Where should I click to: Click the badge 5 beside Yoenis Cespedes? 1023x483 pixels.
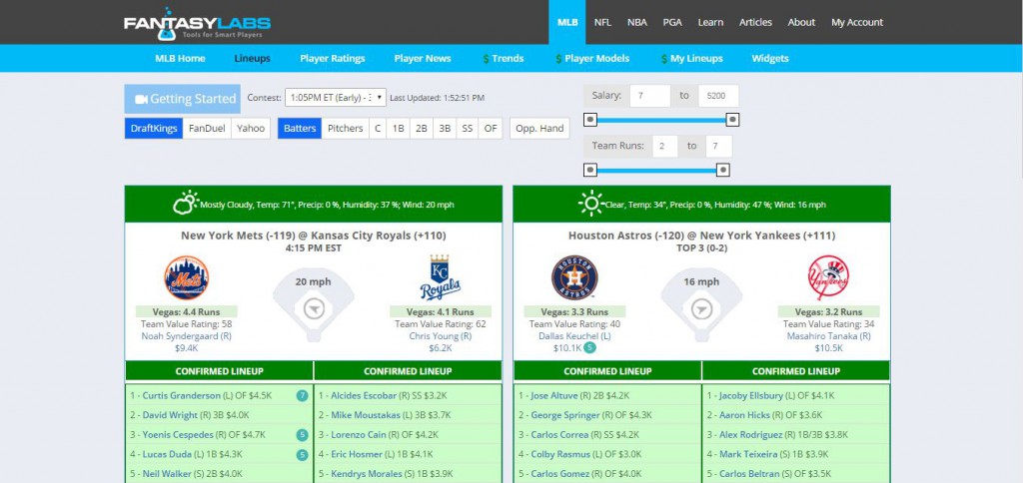pos(302,435)
